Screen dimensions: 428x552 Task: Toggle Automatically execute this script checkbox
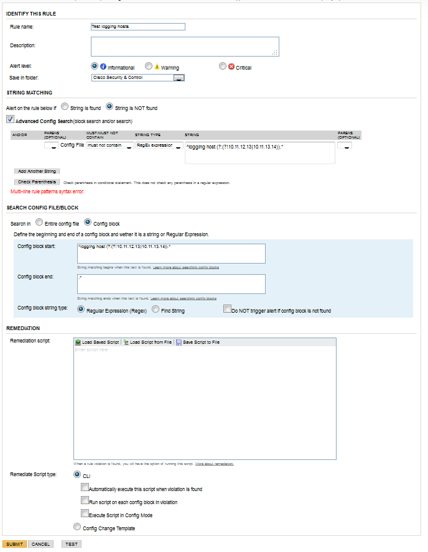(x=85, y=487)
